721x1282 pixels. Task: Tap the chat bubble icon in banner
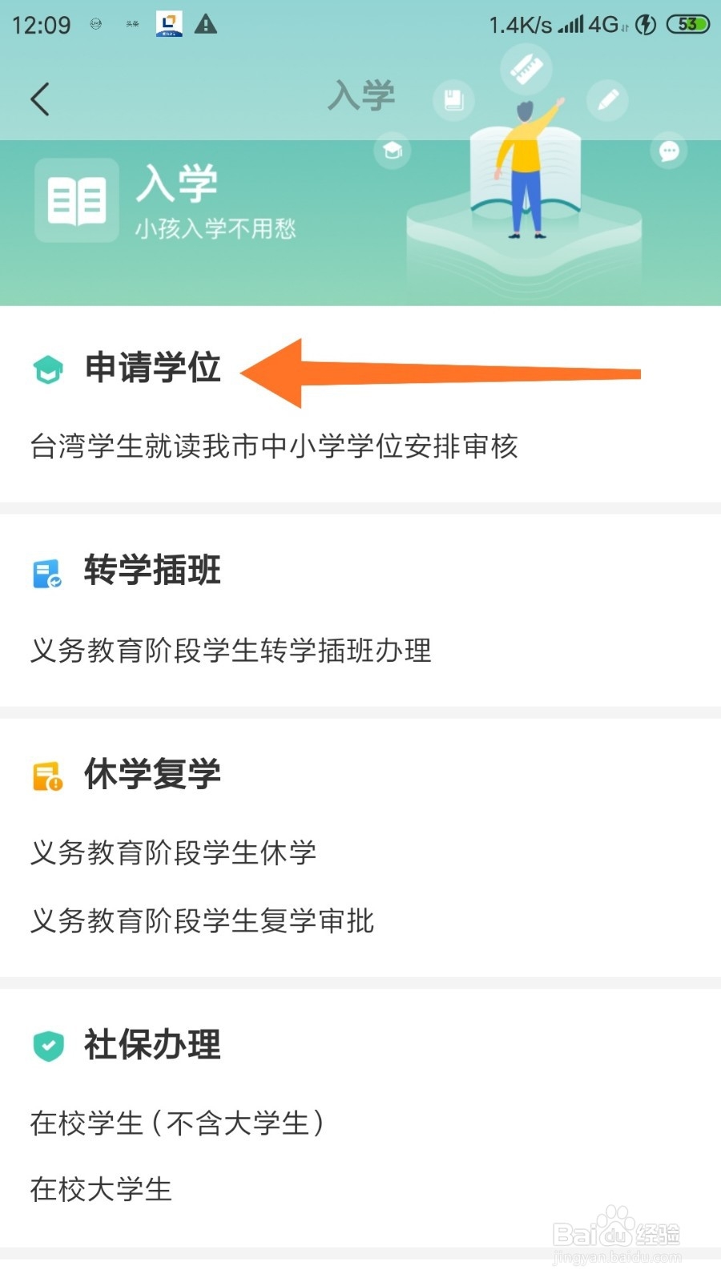pyautogui.click(x=669, y=151)
